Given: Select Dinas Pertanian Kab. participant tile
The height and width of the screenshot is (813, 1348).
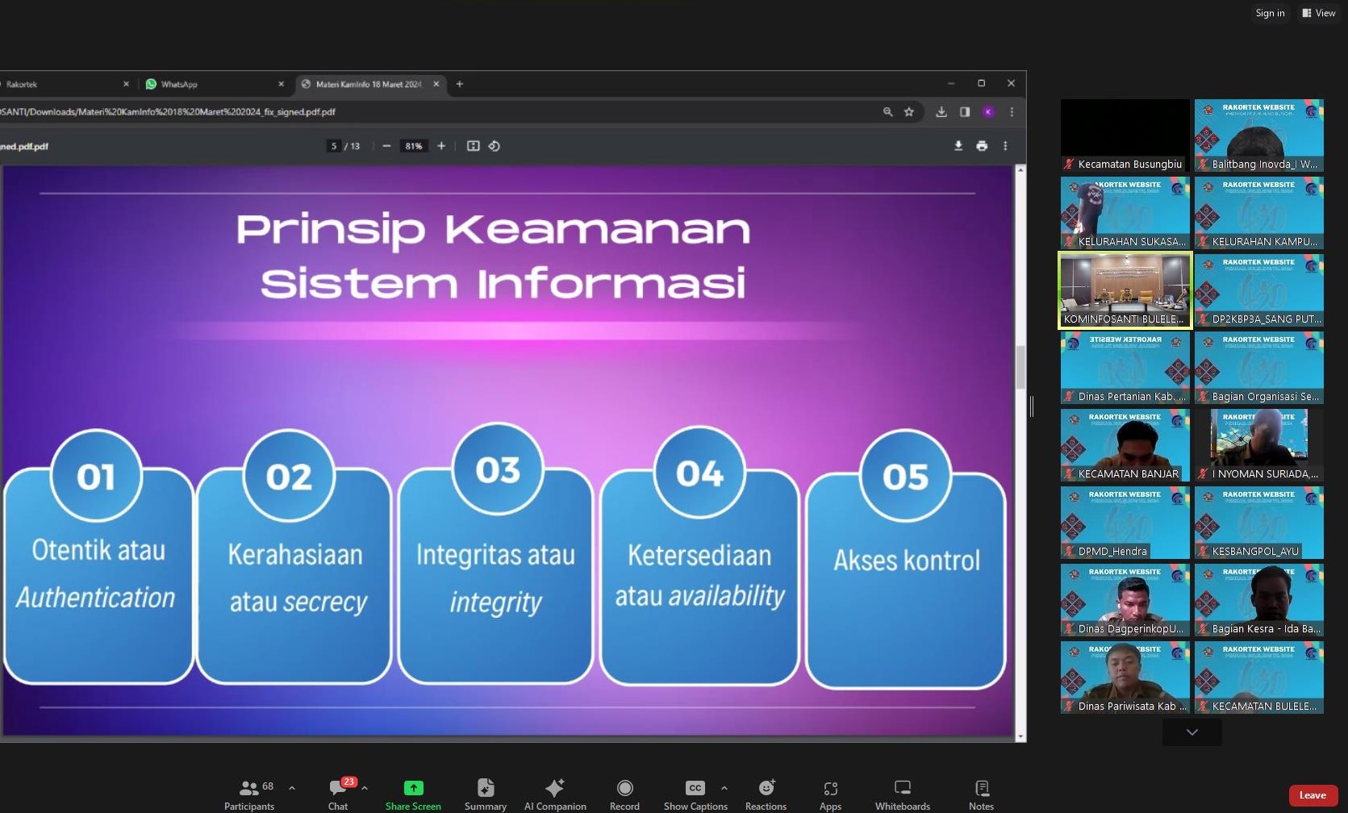Looking at the screenshot, I should (1125, 368).
